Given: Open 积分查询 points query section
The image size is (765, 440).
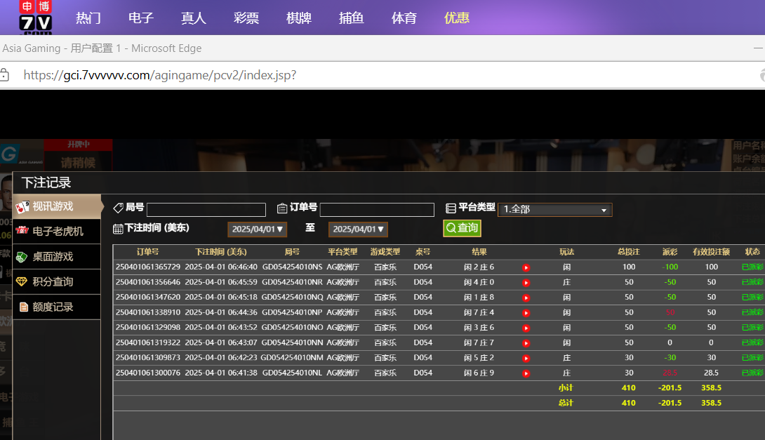Looking at the screenshot, I should 52,281.
